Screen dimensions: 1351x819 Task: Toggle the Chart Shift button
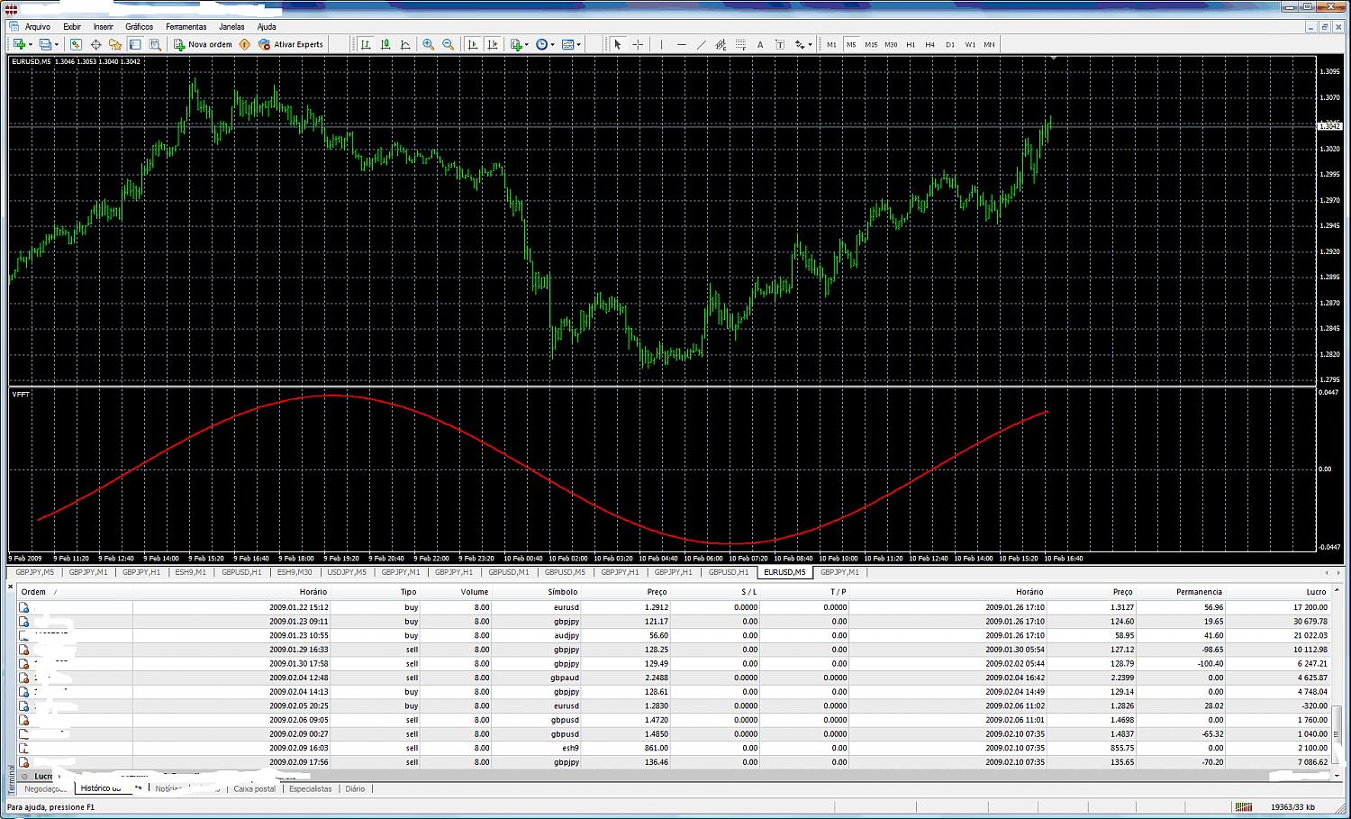pyautogui.click(x=492, y=44)
